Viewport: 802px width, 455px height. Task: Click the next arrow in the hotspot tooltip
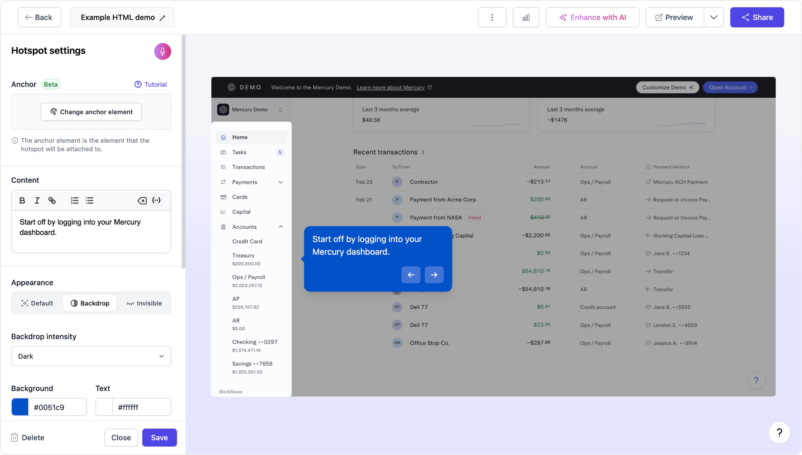(x=434, y=275)
